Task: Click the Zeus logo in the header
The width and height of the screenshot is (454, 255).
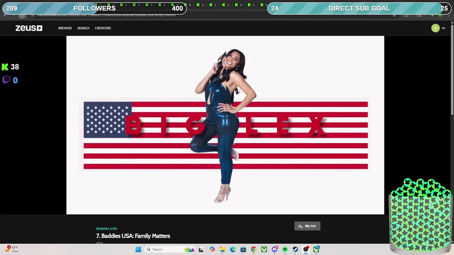Action: click(x=29, y=28)
